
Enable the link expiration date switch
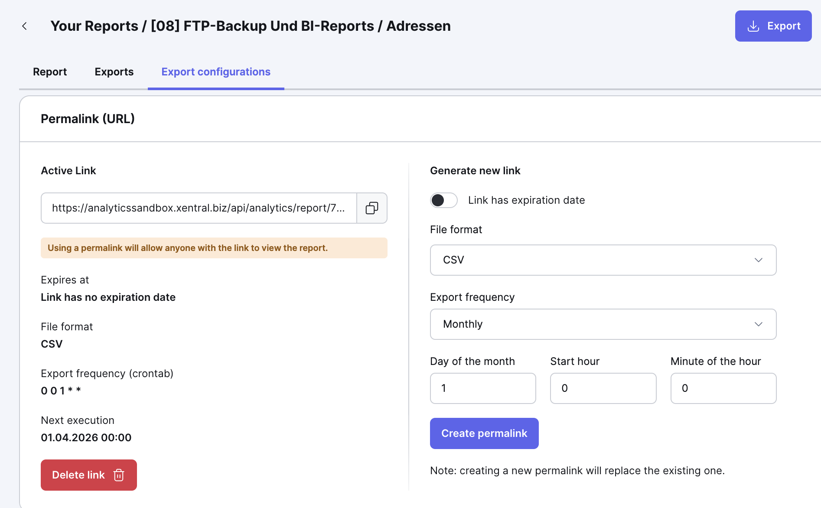click(443, 200)
